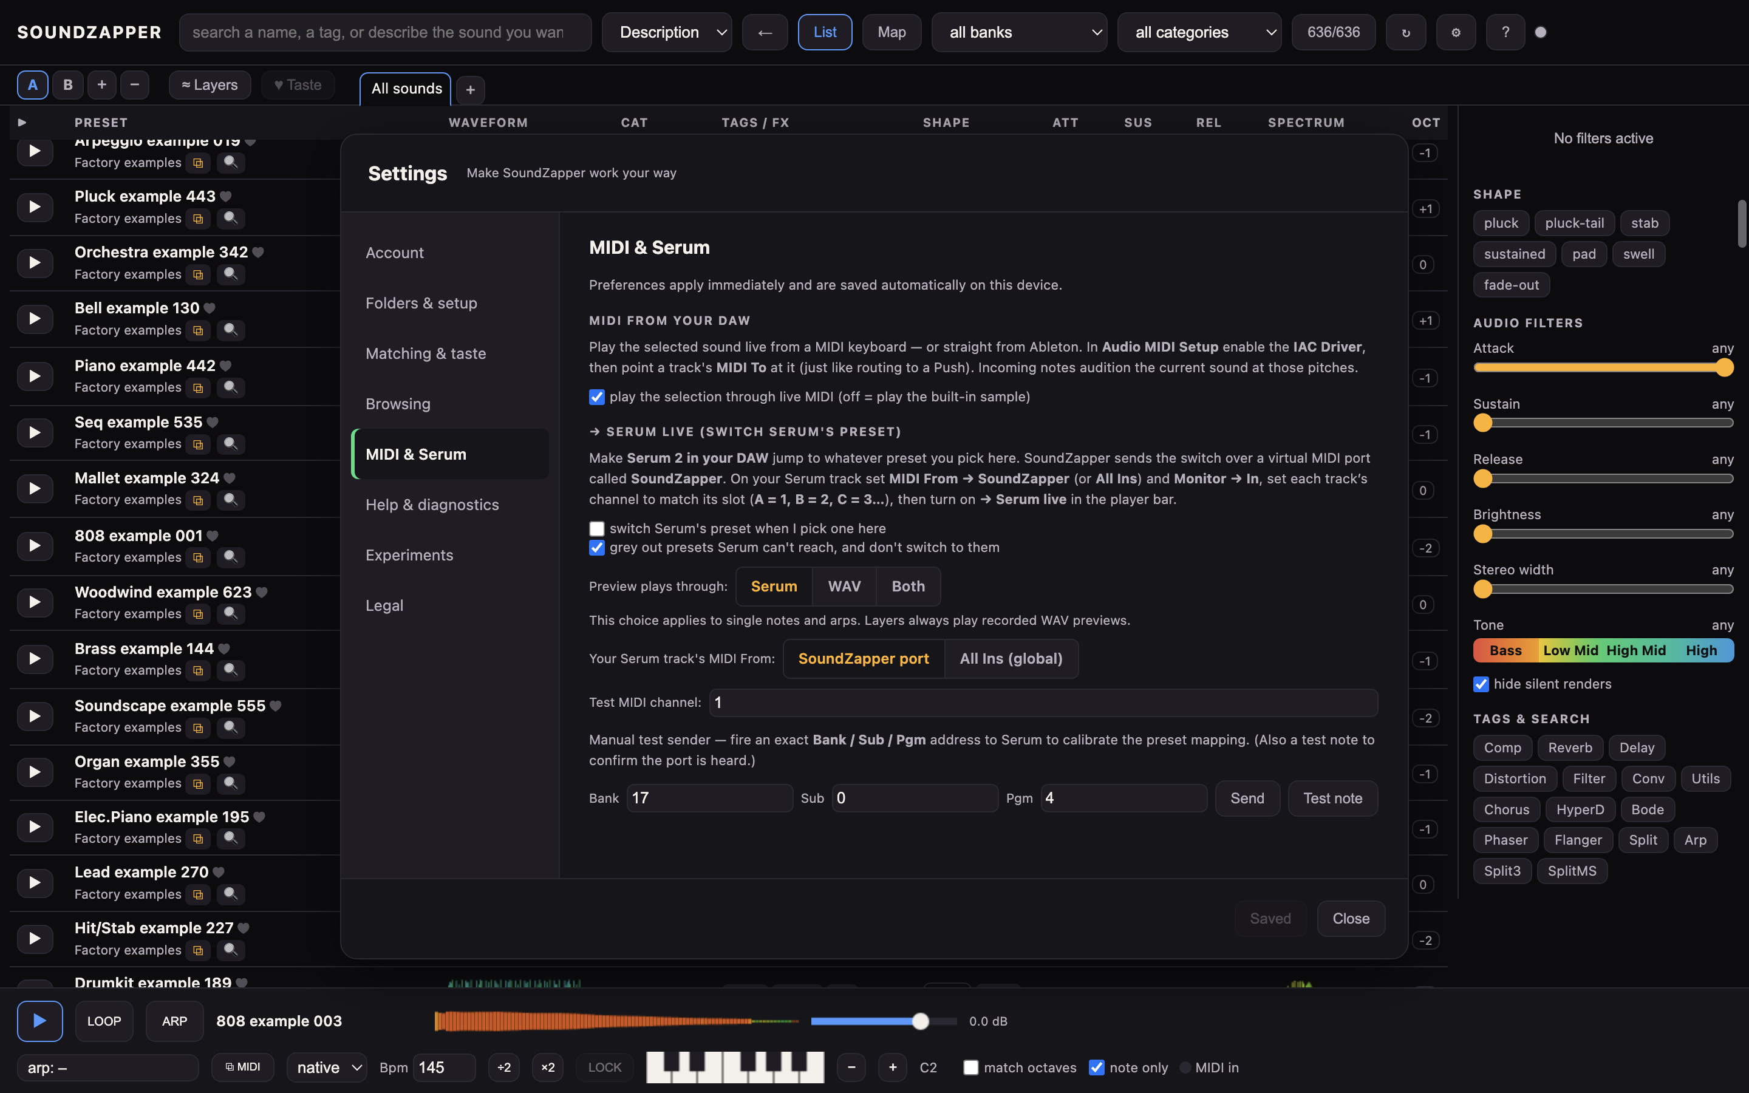Set preview to play through WAV

point(844,586)
